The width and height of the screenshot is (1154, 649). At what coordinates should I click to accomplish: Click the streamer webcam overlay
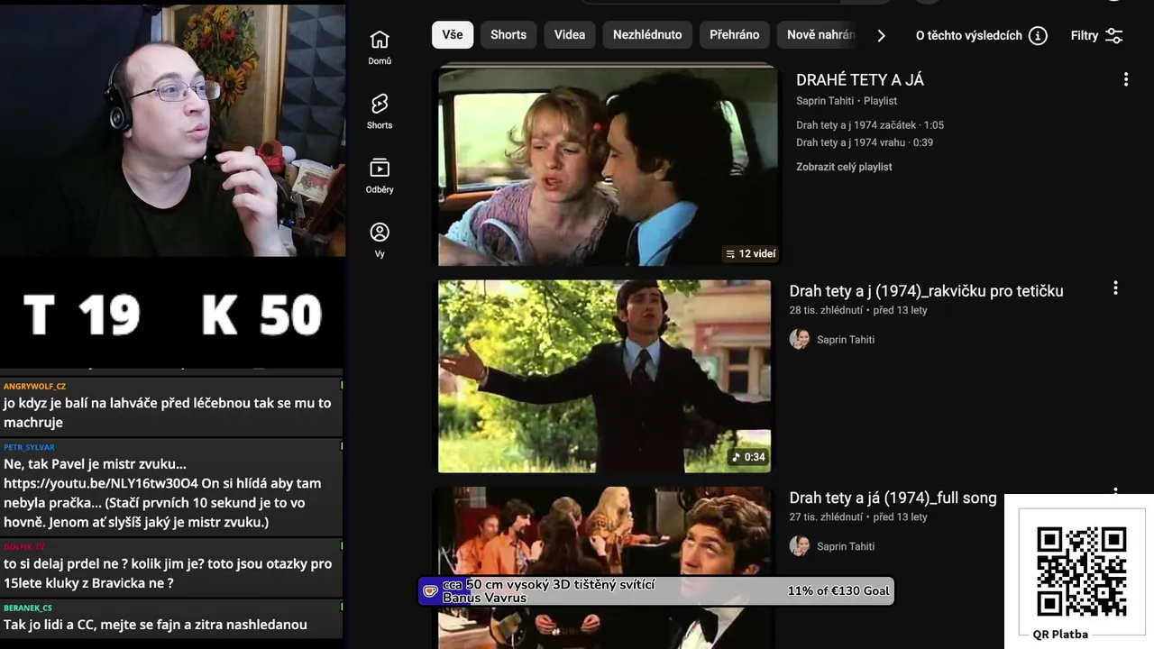[172, 130]
